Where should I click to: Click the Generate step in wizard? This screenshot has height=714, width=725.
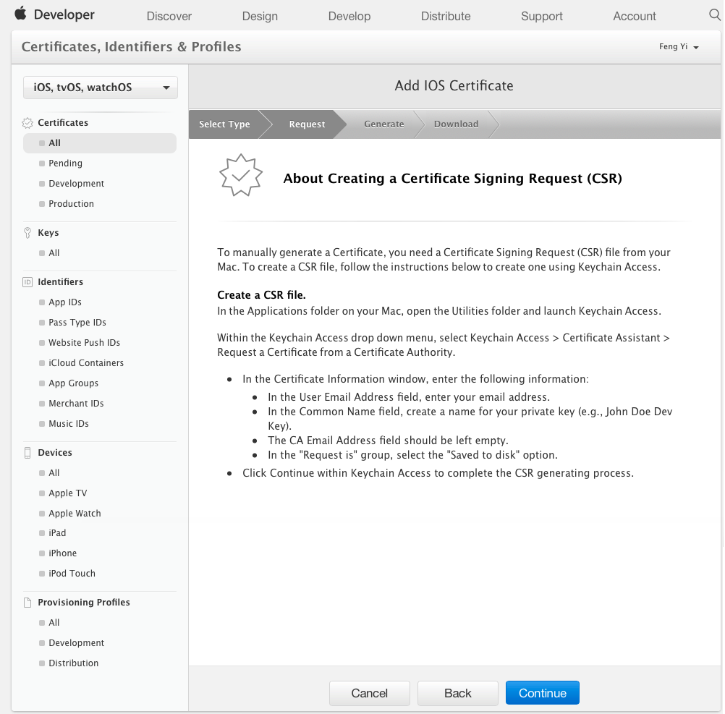pos(383,124)
